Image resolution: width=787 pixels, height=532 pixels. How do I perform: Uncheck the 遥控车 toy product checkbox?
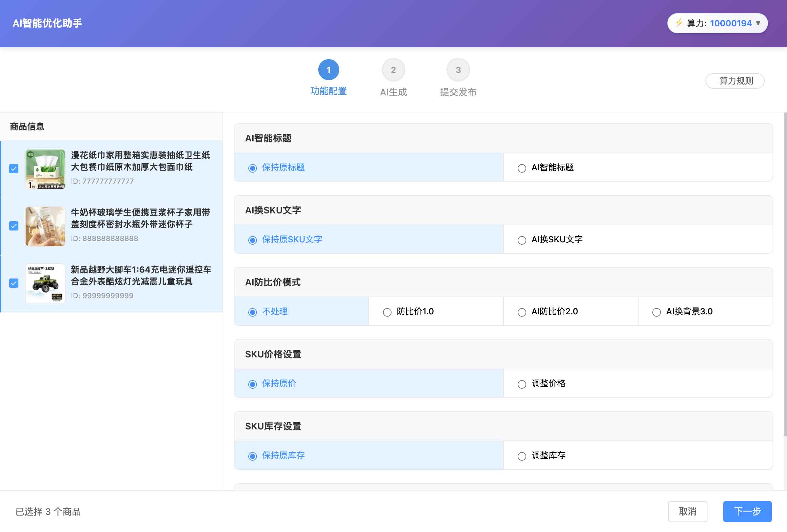pyautogui.click(x=13, y=282)
